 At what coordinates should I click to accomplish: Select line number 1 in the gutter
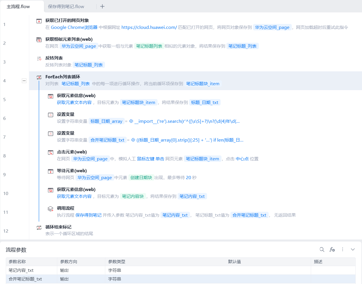(4, 24)
